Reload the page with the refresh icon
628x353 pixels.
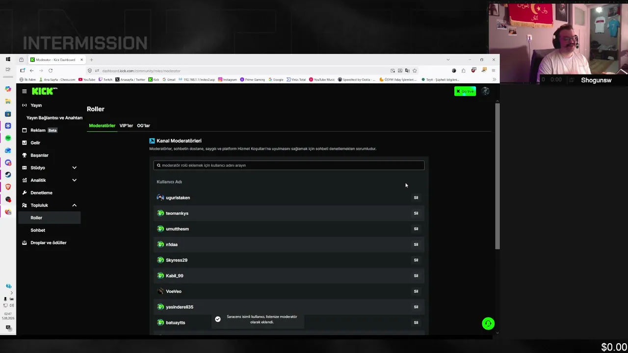pos(51,71)
